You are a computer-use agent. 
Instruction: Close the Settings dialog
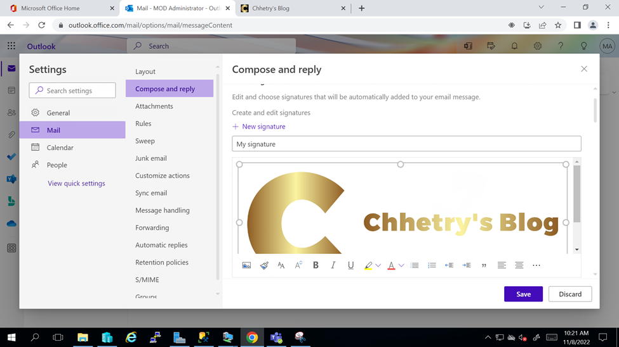584,69
